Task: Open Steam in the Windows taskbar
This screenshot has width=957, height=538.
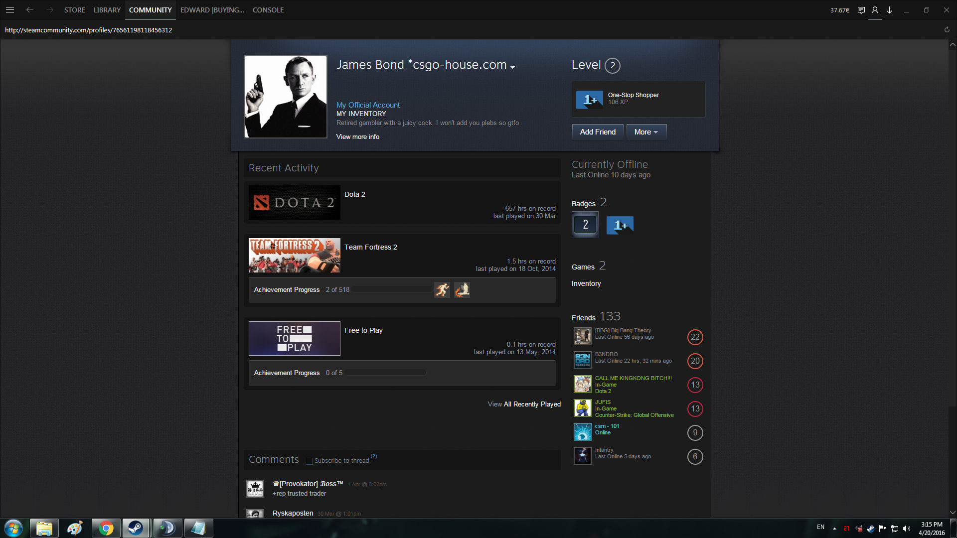Action: coord(136,528)
